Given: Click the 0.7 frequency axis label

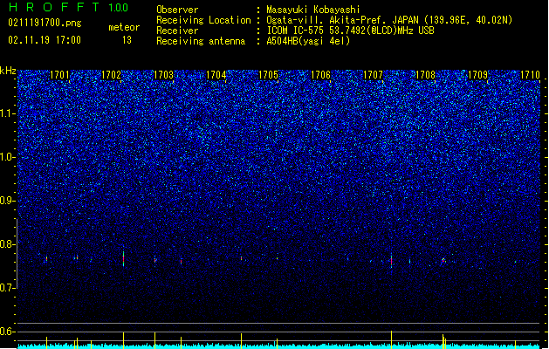Looking at the screenshot, I should pos(8,288).
